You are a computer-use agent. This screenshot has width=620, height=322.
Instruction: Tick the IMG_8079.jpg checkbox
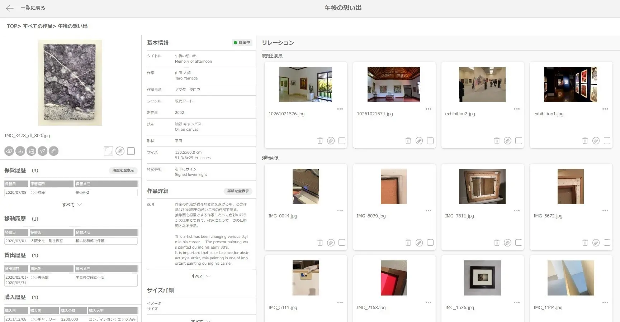click(430, 243)
